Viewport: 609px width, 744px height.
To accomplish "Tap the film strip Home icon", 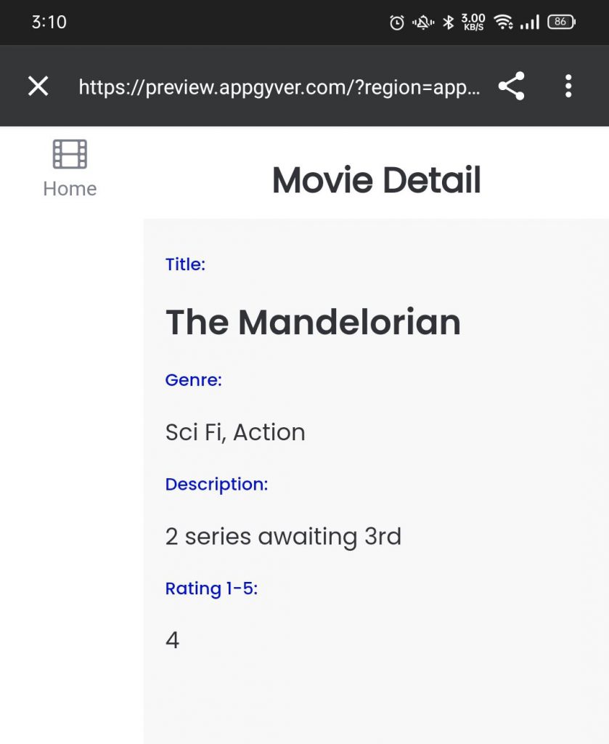I will 70,154.
